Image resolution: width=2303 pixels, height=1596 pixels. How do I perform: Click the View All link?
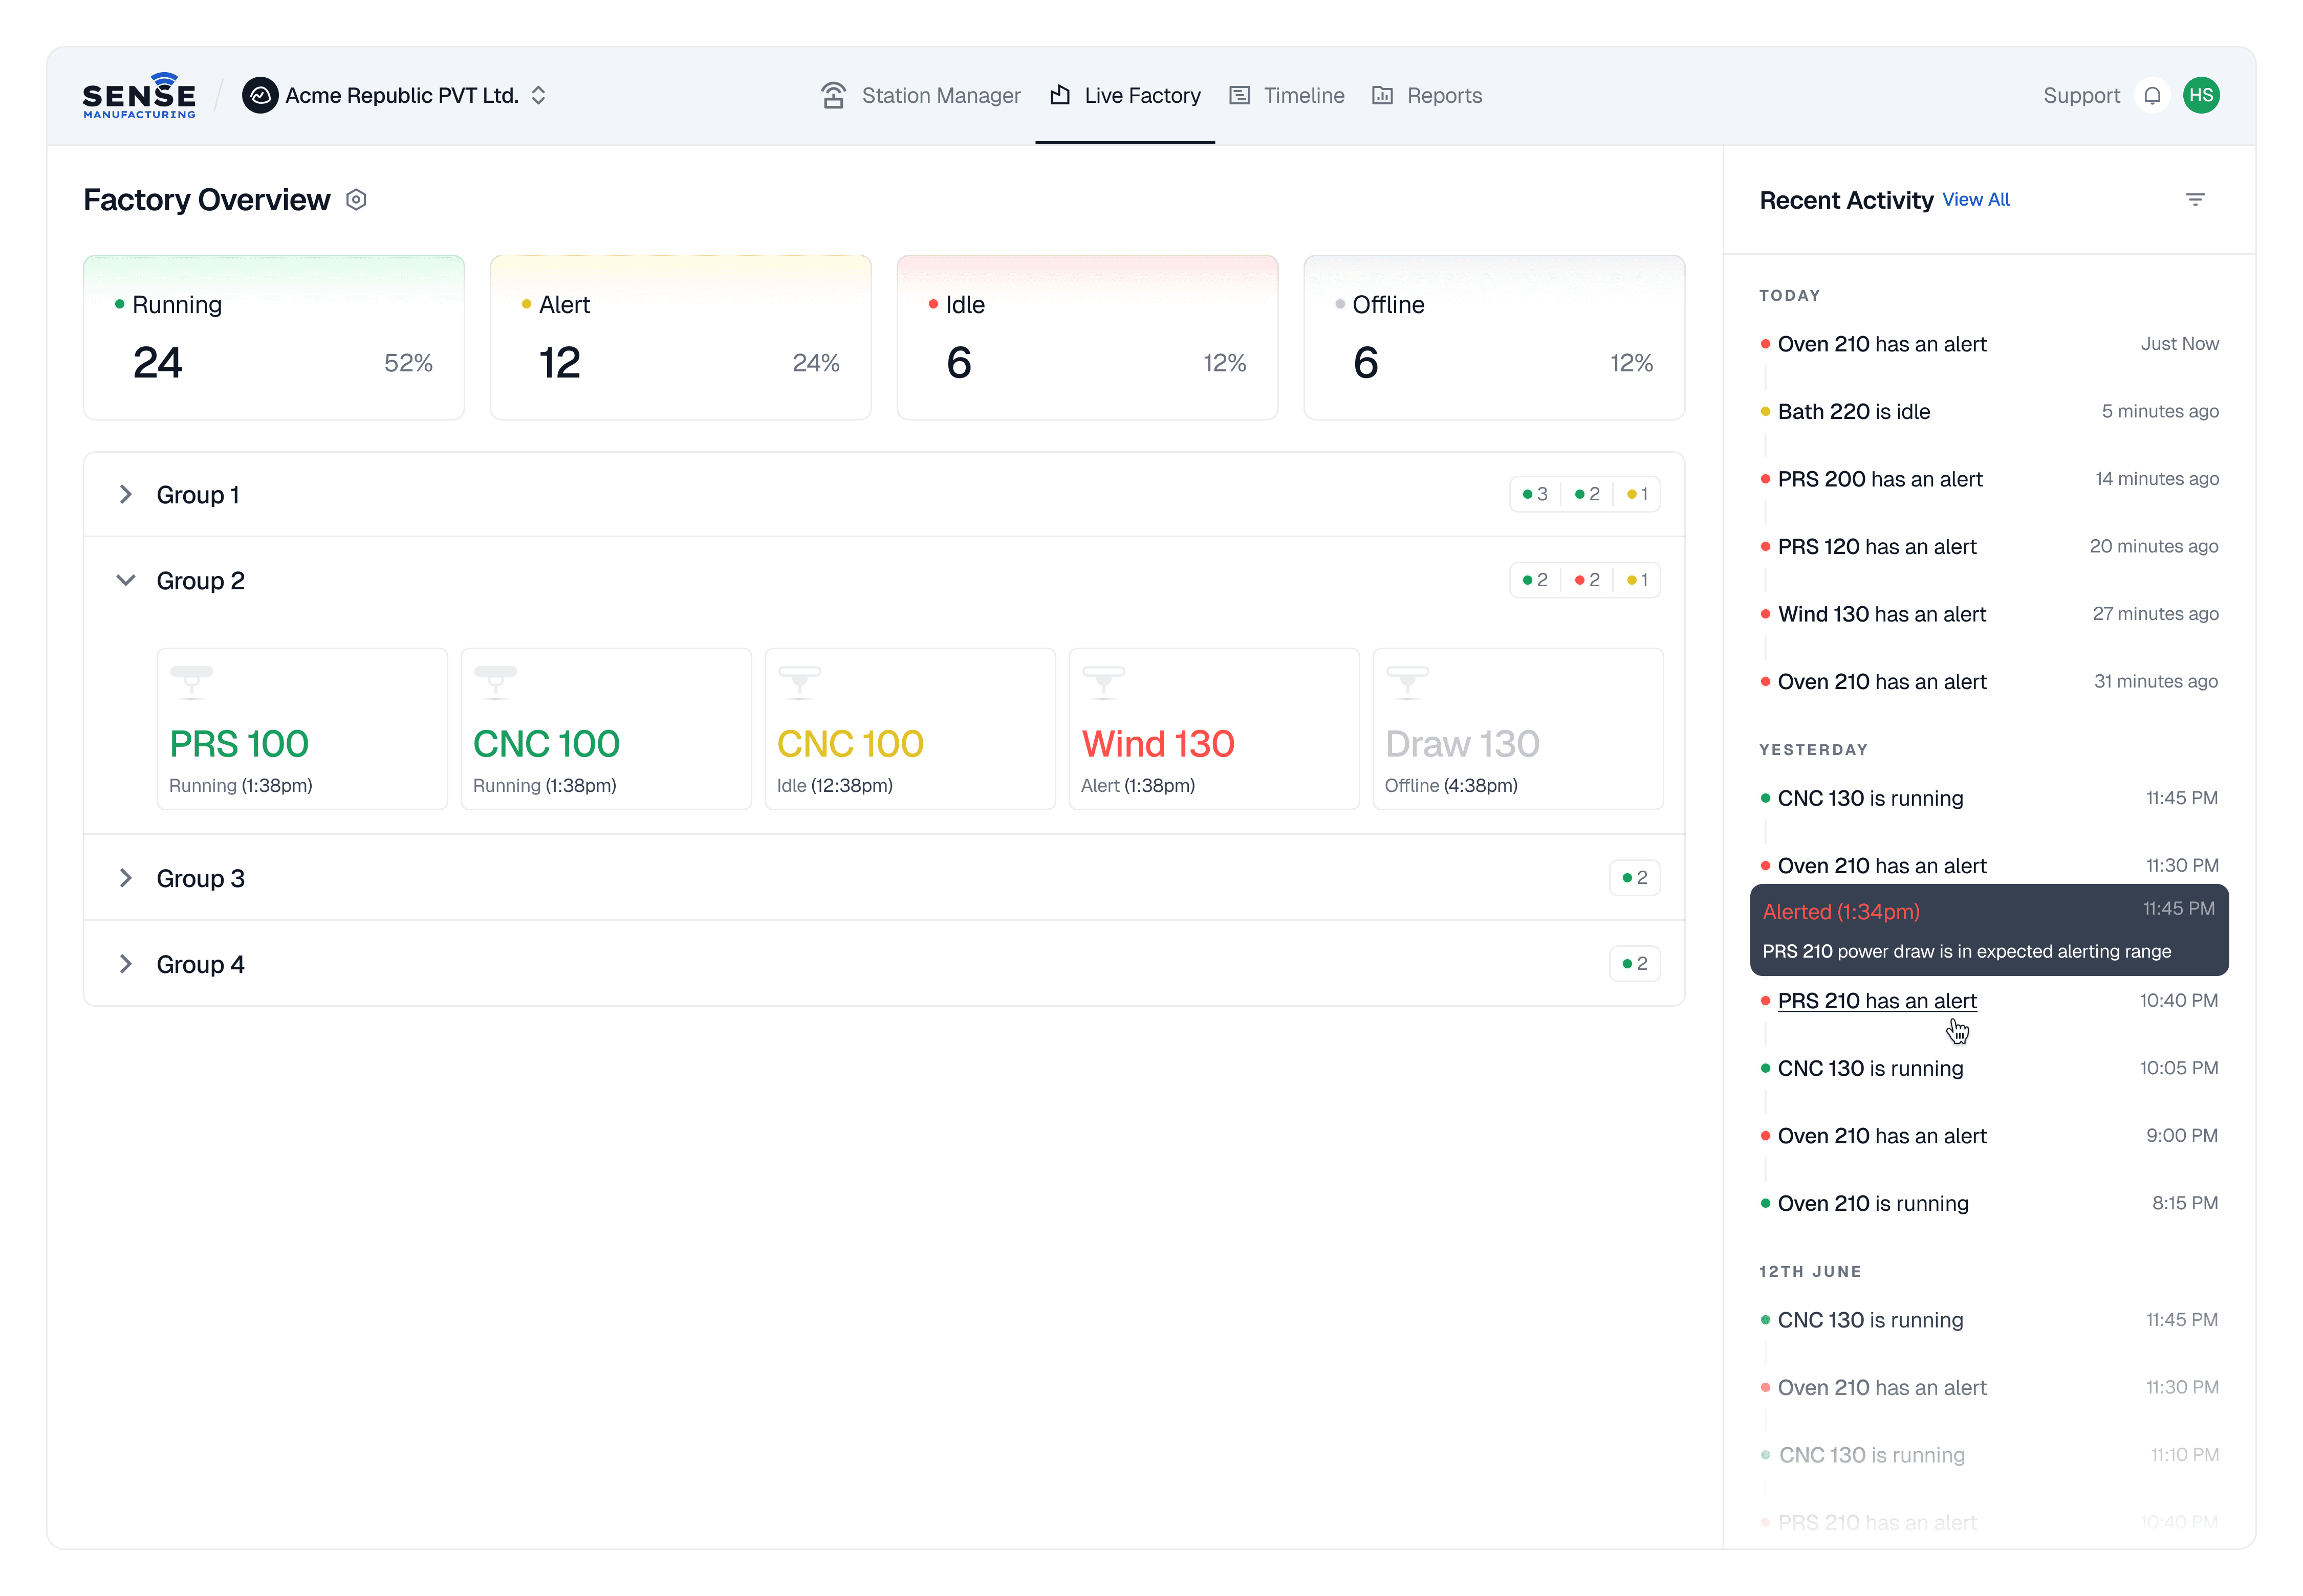point(1975,200)
